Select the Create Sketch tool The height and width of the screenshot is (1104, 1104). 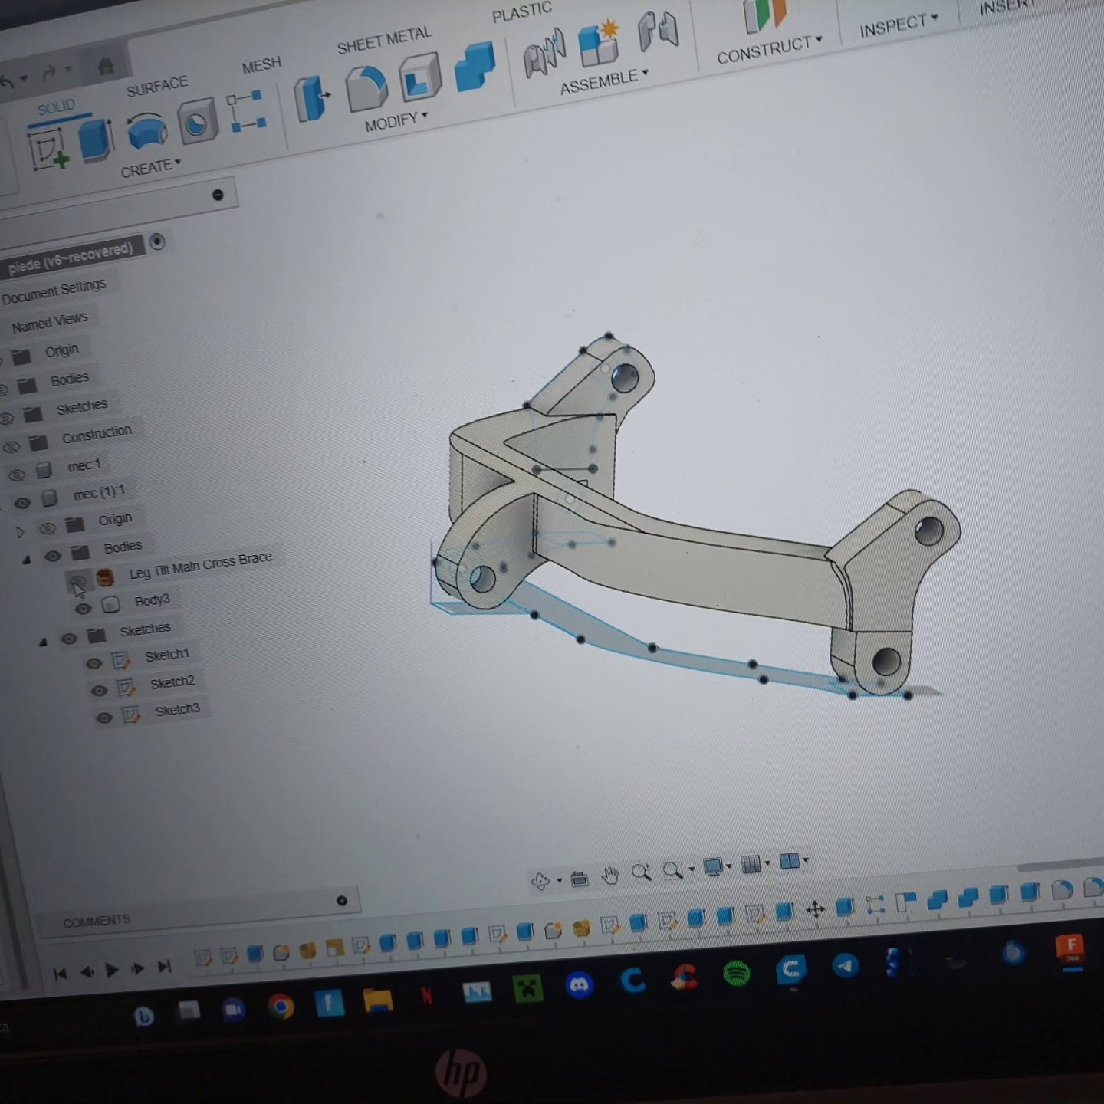(x=49, y=149)
